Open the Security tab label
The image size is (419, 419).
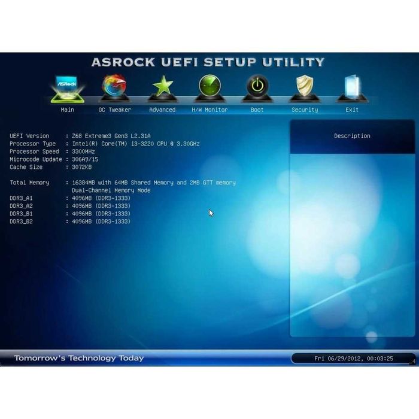[x=305, y=110]
